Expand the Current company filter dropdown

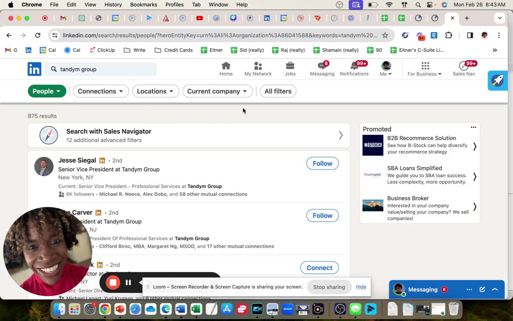click(218, 91)
